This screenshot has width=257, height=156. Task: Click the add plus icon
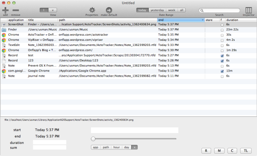coord(5,11)
